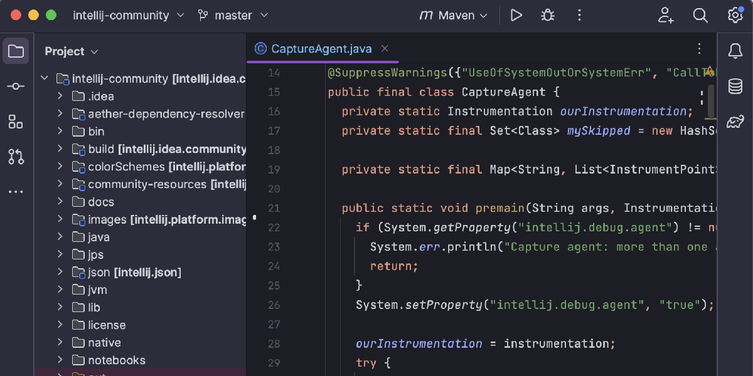Click the @SuppressWarnings annotation
The height and width of the screenshot is (376, 753).
tap(388, 73)
